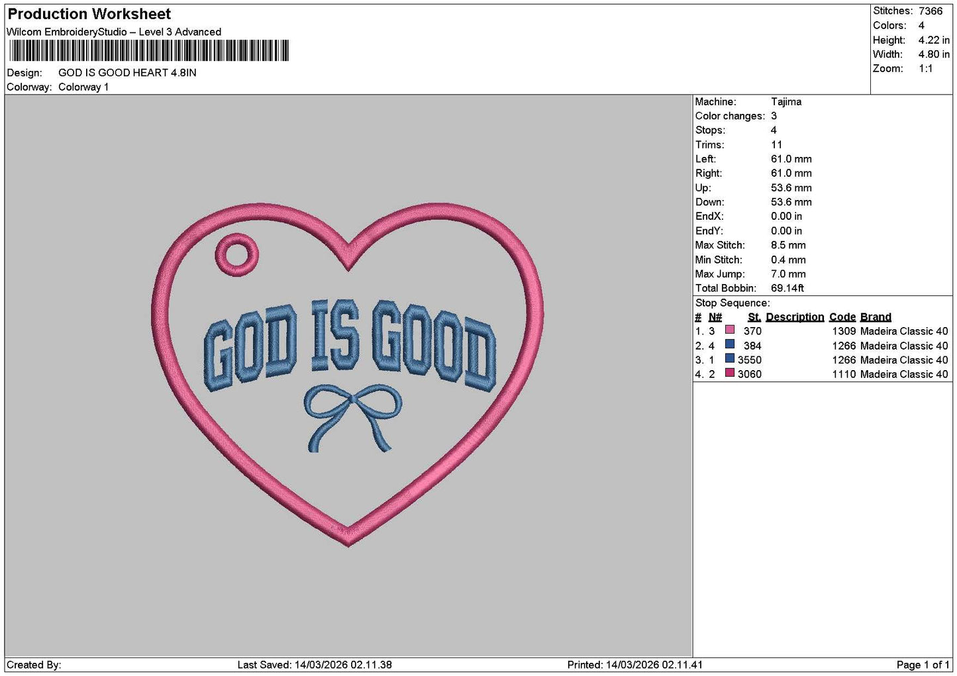Click the 'Left:' label

(705, 160)
